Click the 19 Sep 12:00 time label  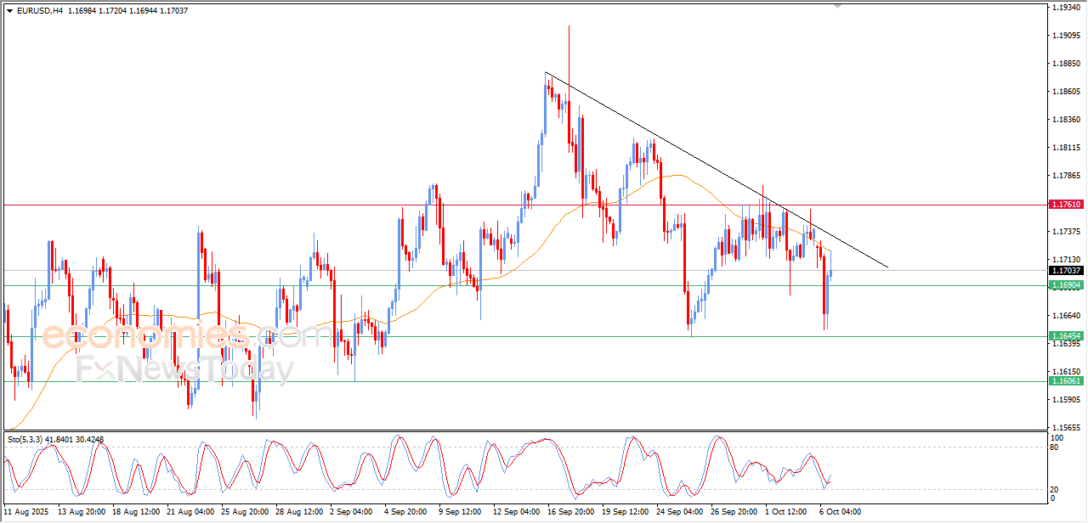point(624,512)
